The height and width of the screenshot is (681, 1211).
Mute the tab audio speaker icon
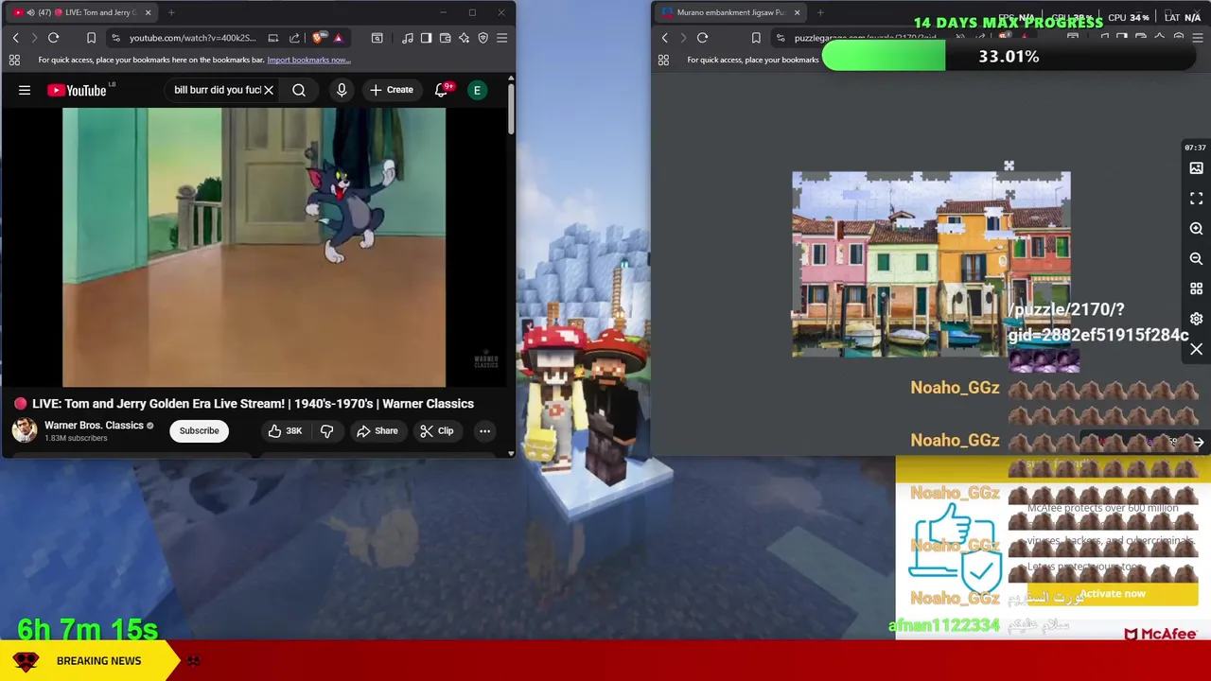pos(31,12)
